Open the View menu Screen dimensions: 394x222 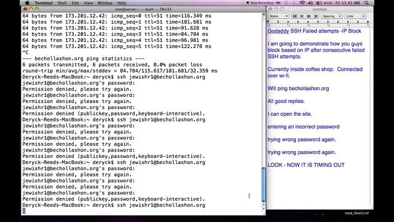coord(88,3)
